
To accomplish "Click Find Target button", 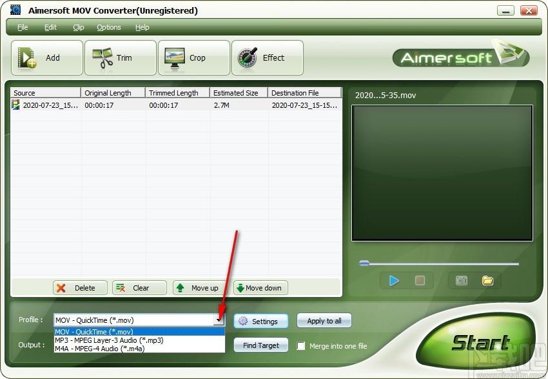I will pos(260,345).
